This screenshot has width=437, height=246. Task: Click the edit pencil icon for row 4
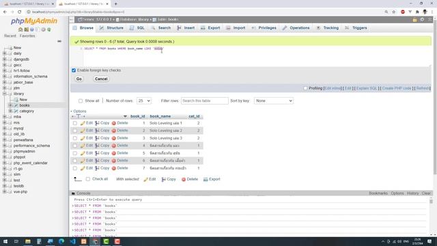(83, 146)
